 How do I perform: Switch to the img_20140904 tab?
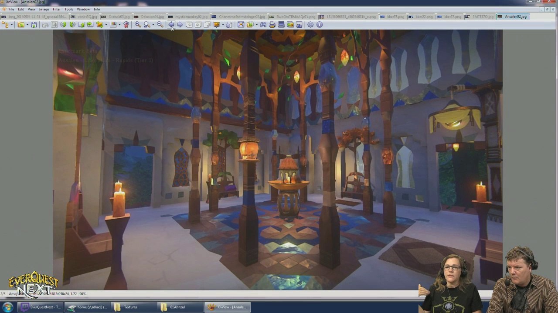tap(35, 17)
